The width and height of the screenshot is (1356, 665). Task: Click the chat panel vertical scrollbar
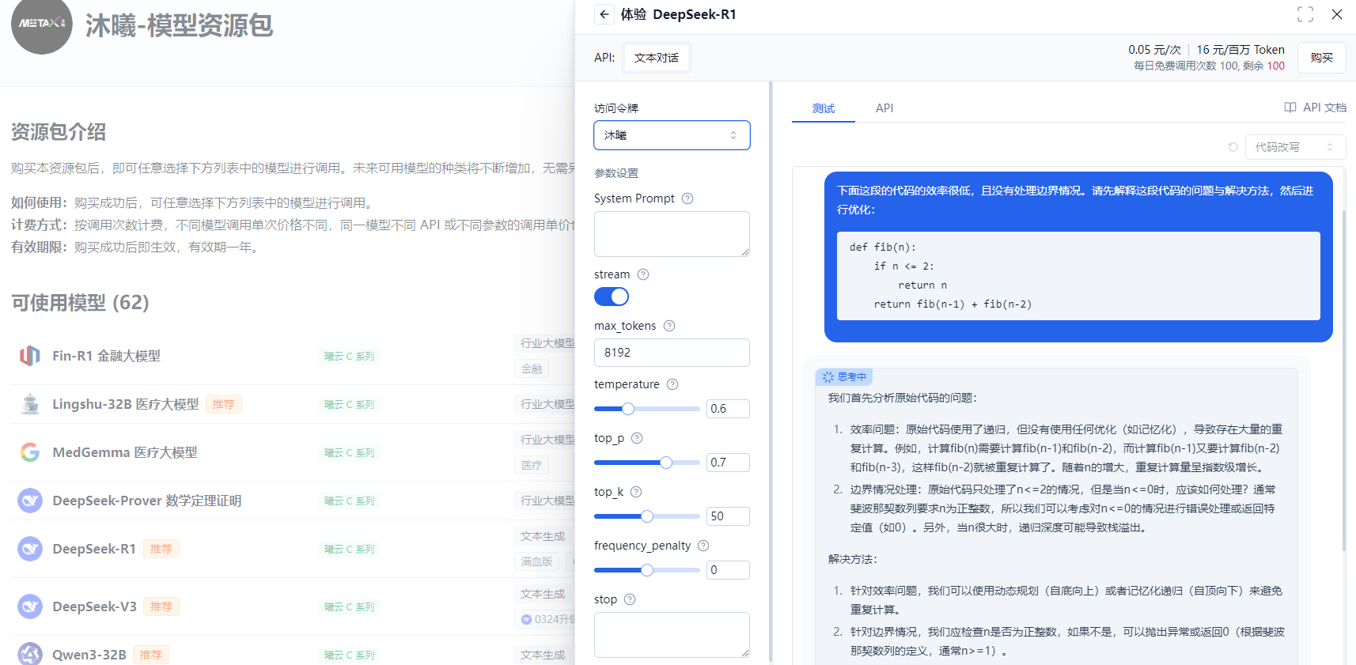1343,380
